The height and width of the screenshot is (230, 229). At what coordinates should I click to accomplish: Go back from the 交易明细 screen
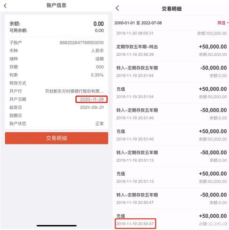click(x=117, y=8)
